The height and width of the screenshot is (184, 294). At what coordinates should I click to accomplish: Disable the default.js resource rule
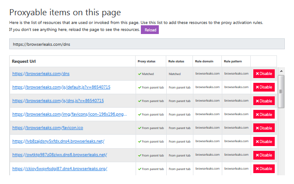[x=264, y=87]
